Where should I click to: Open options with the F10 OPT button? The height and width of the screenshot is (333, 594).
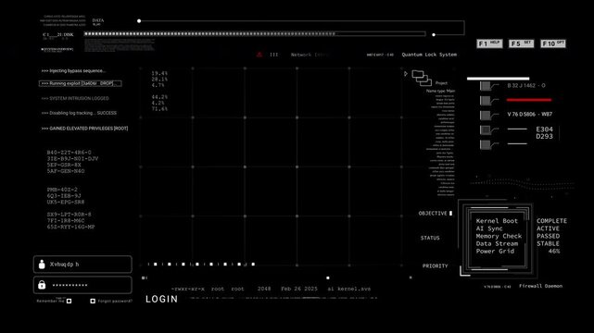(x=552, y=43)
